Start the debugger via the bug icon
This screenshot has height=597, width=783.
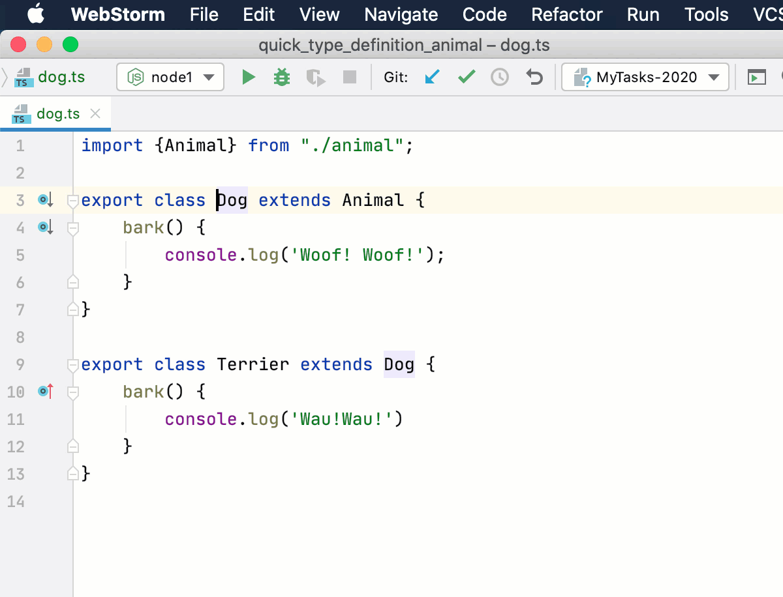click(x=281, y=76)
